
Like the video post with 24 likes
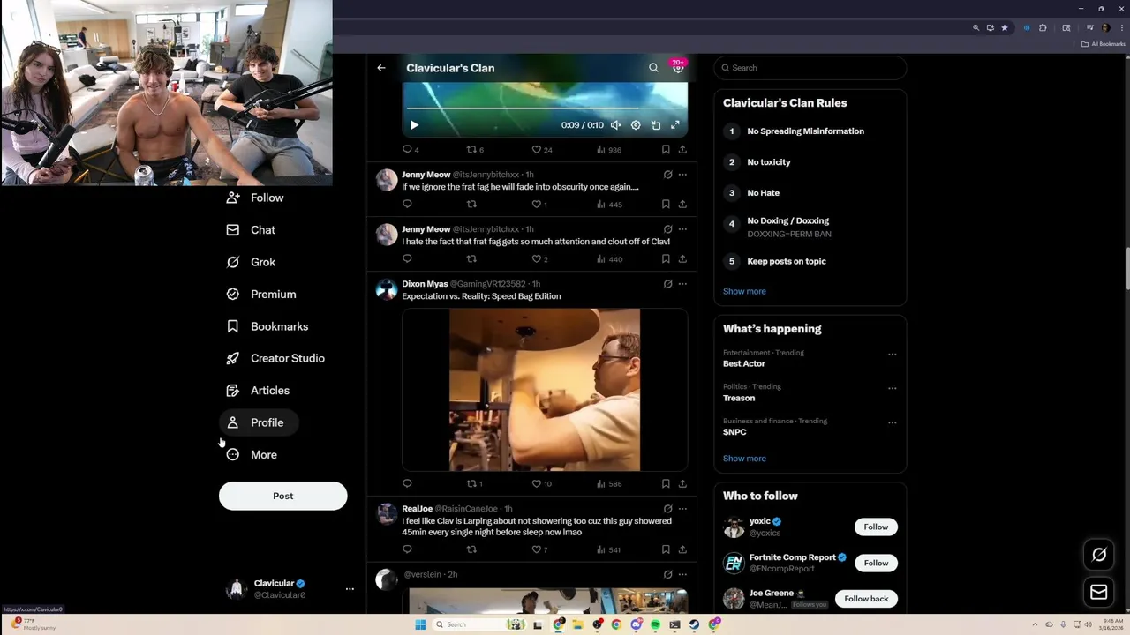click(541, 150)
